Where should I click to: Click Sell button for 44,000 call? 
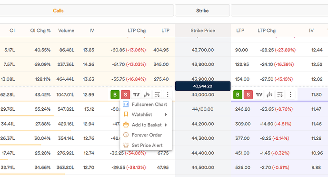[x=126, y=94]
